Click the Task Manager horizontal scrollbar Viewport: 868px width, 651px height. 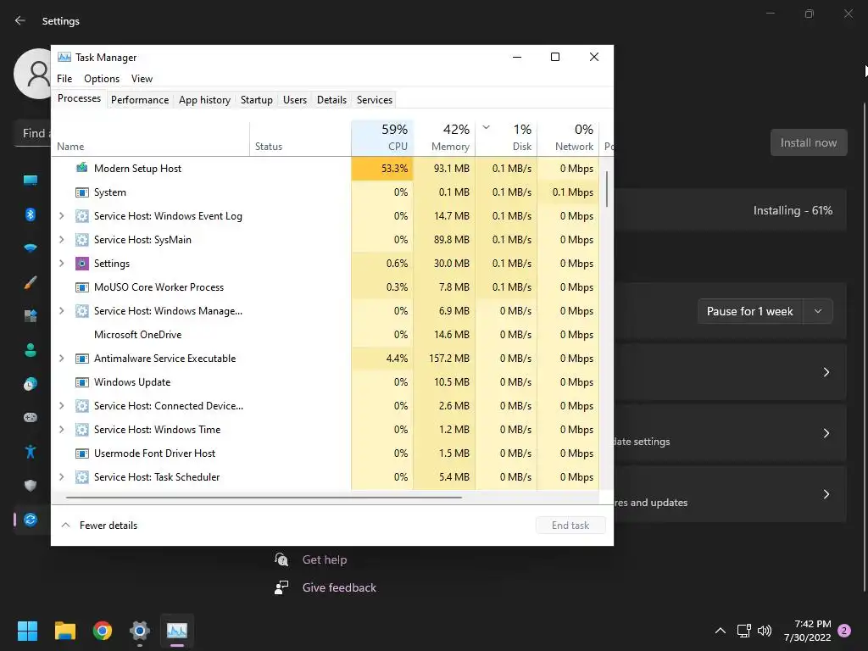pyautogui.click(x=264, y=497)
